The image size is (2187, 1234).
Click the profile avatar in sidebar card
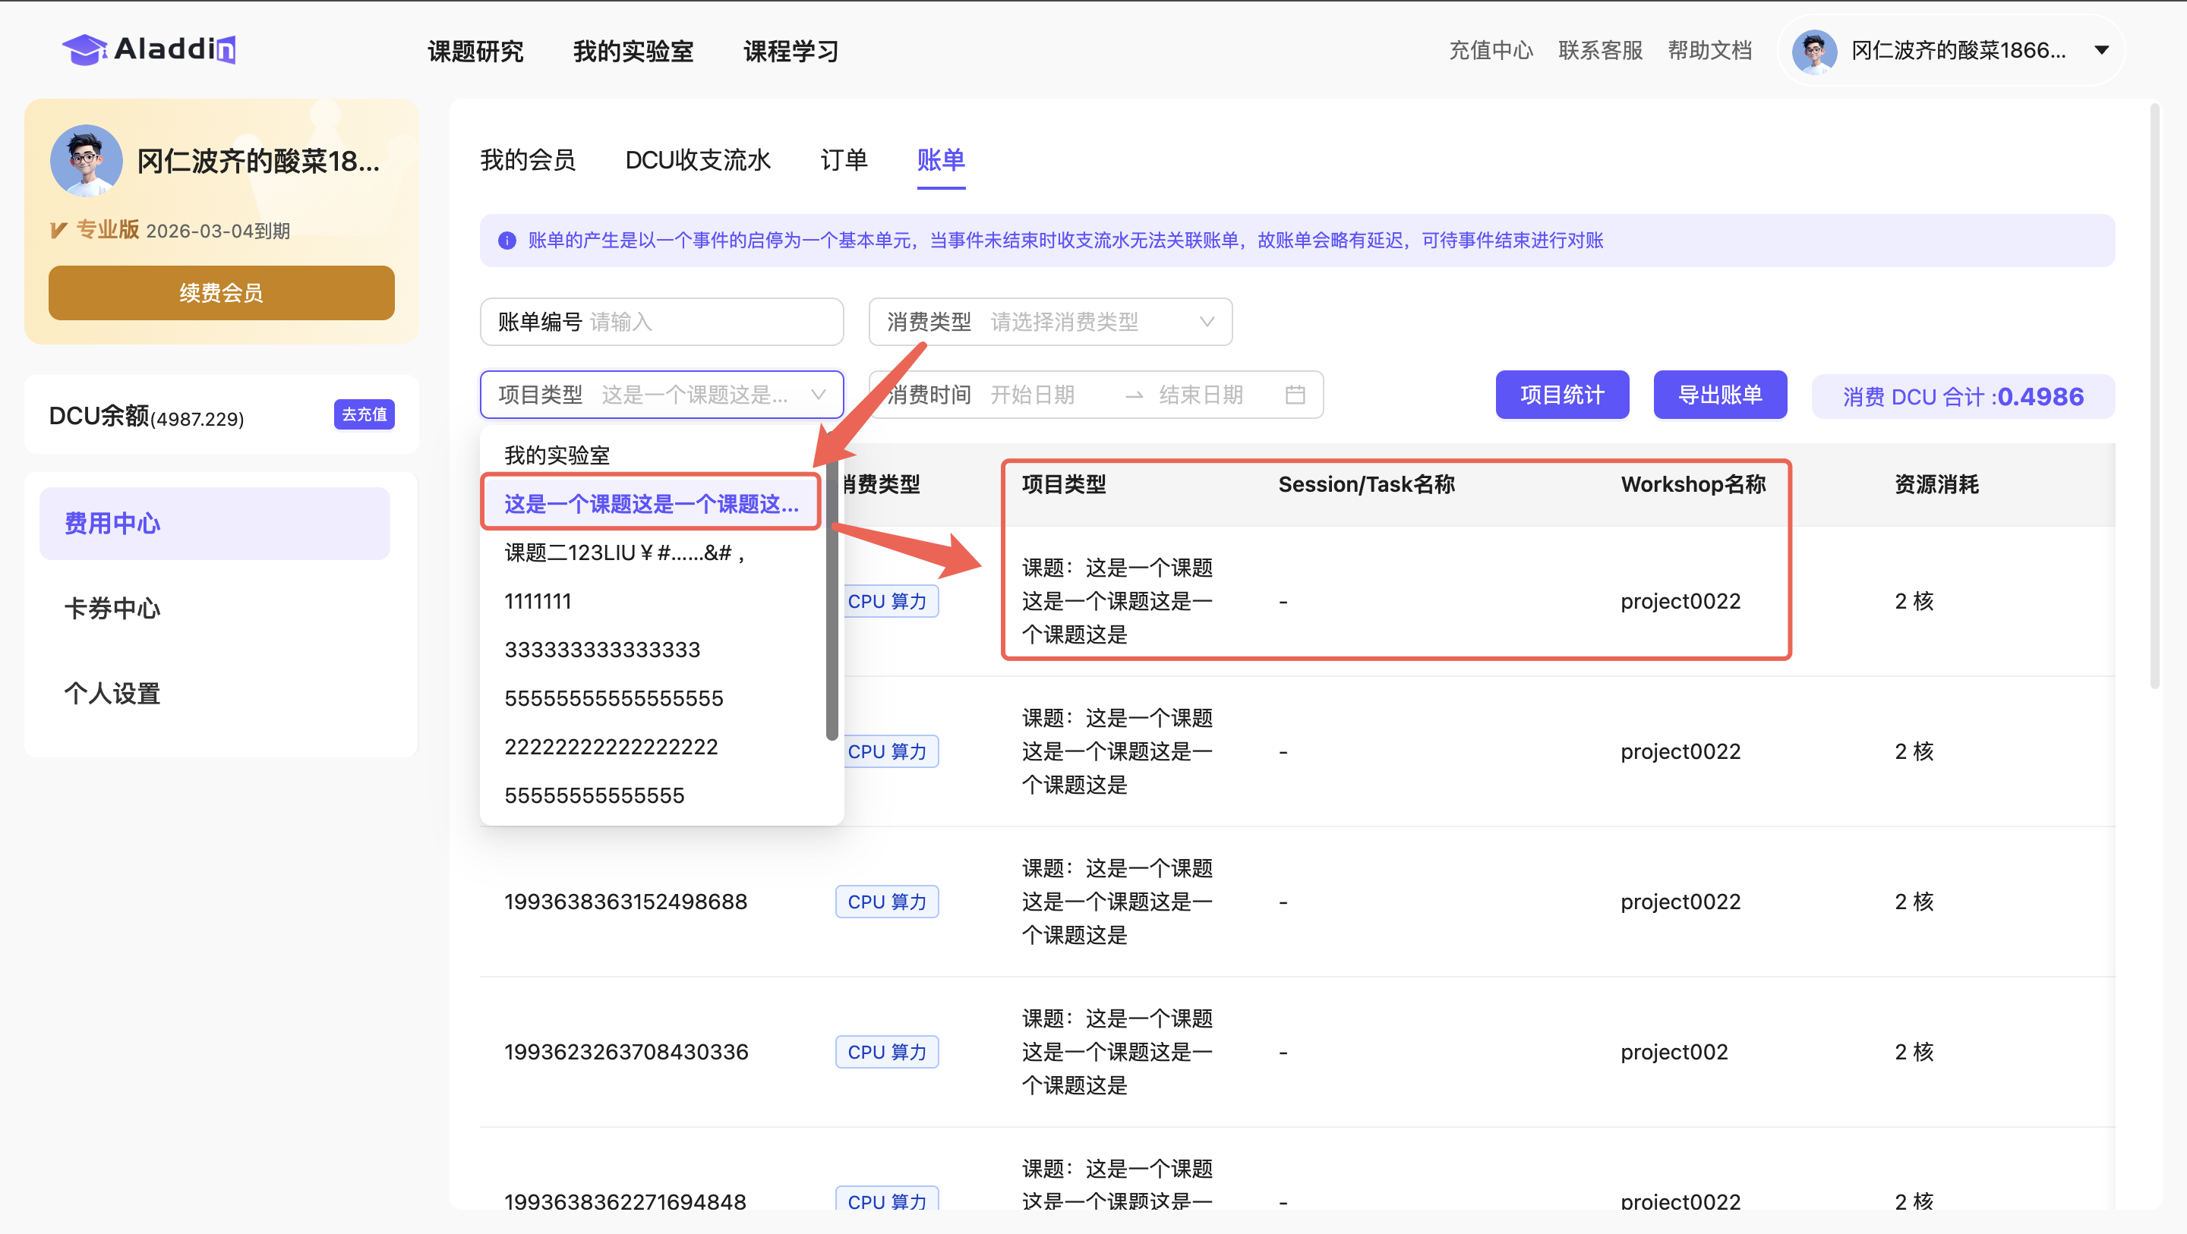click(86, 160)
